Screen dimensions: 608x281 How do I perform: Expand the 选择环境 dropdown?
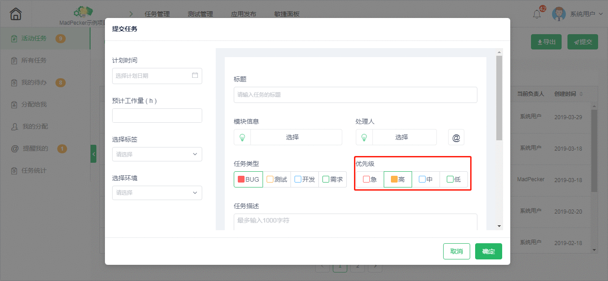tap(157, 192)
